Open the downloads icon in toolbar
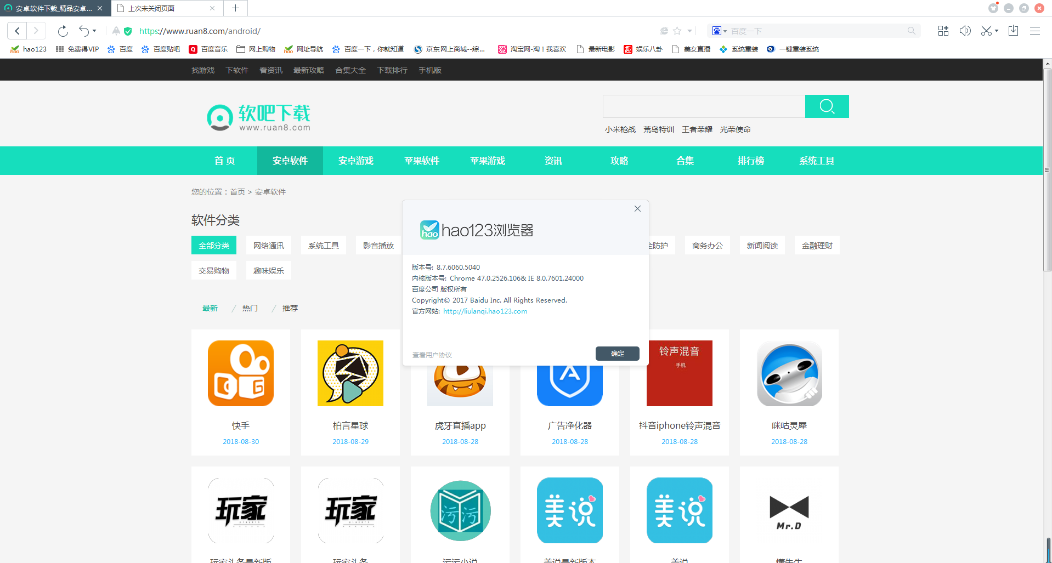The image size is (1052, 563). point(1013,31)
